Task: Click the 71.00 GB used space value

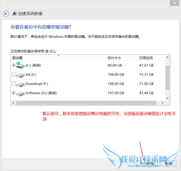Action: (146, 84)
